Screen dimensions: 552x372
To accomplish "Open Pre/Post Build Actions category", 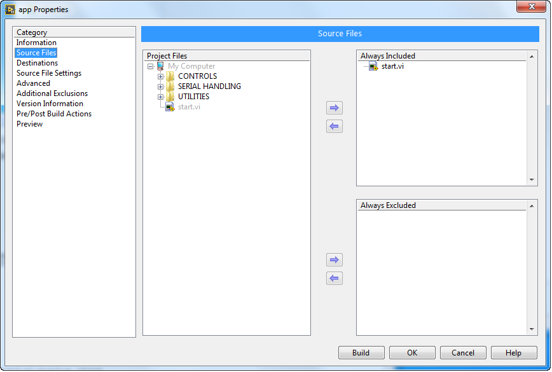I will [x=54, y=114].
